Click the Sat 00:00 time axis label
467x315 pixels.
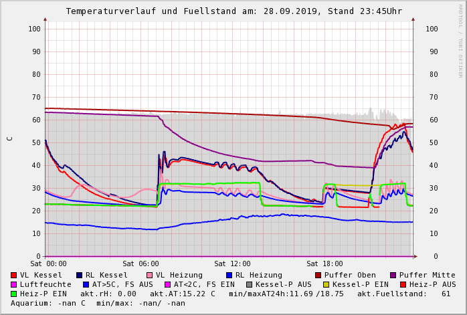[48, 264]
